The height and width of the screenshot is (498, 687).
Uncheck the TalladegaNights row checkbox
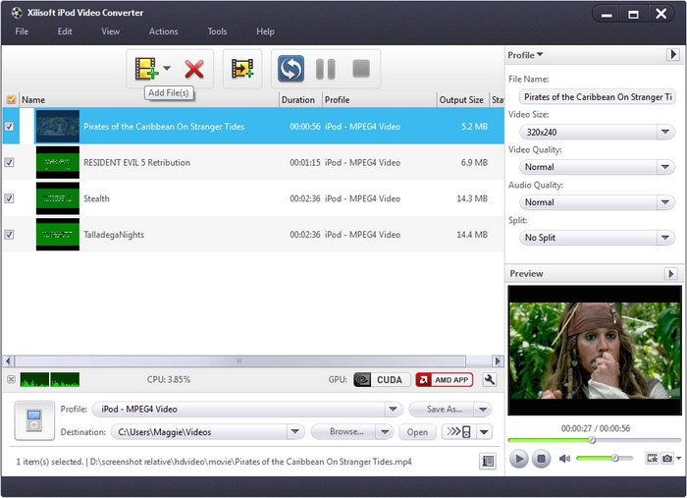(x=9, y=234)
